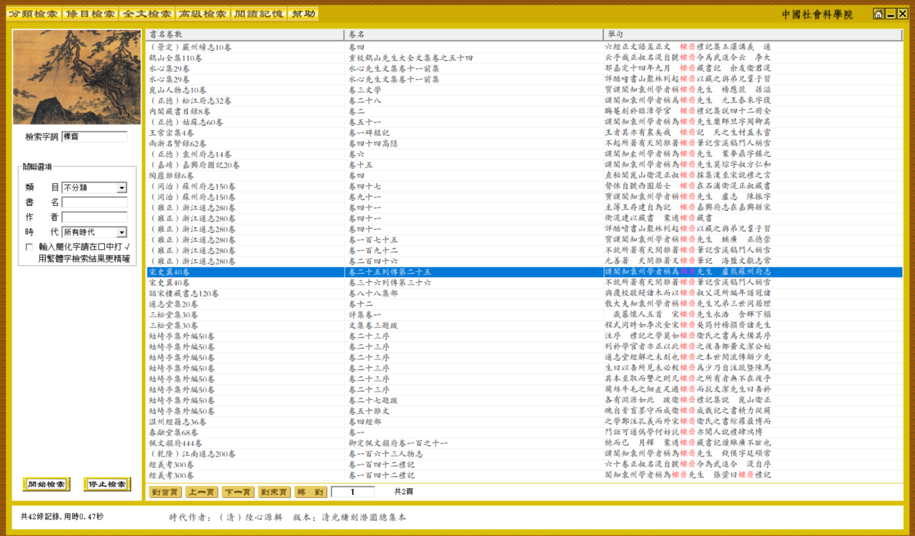Jump to last page via 到末頁
Screen dimensions: 915x536
coord(274,492)
